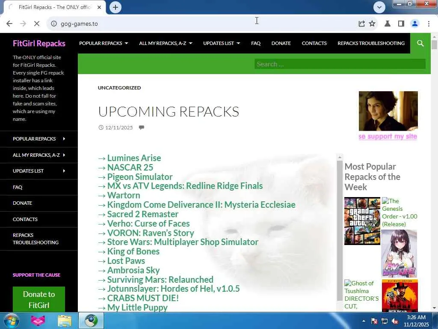Viewport: 438px width, 329px height.
Task: Click the Donate to FitGirl button
Action: click(x=39, y=299)
